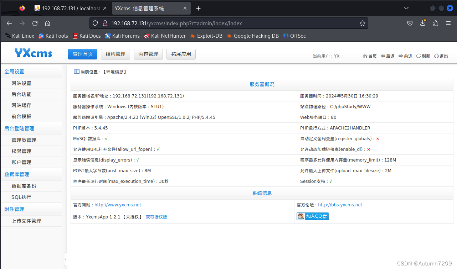Screen dimensions: 457x269
Task: Open 前台模板 in the sidebar
Action: click(x=21, y=116)
